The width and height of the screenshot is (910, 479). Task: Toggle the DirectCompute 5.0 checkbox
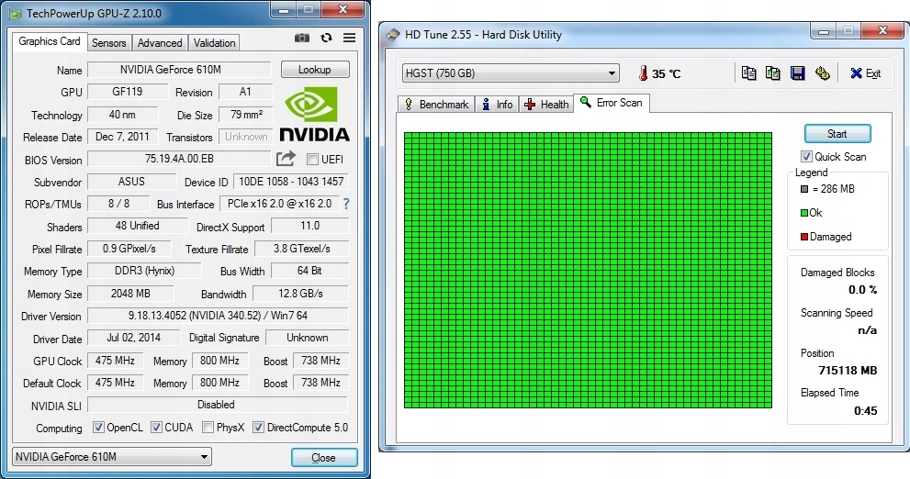258,428
